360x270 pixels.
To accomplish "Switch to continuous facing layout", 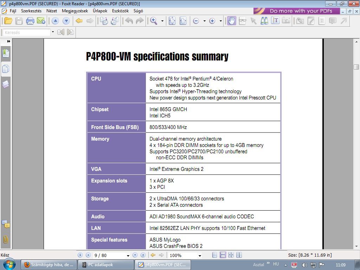I will pos(231,255).
